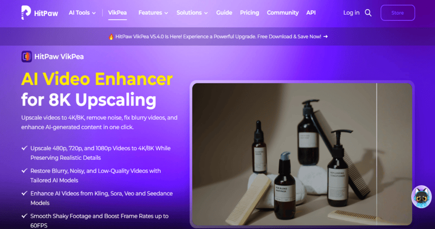Open the API menu item
Viewport: 435px width, 229px height.
point(311,13)
